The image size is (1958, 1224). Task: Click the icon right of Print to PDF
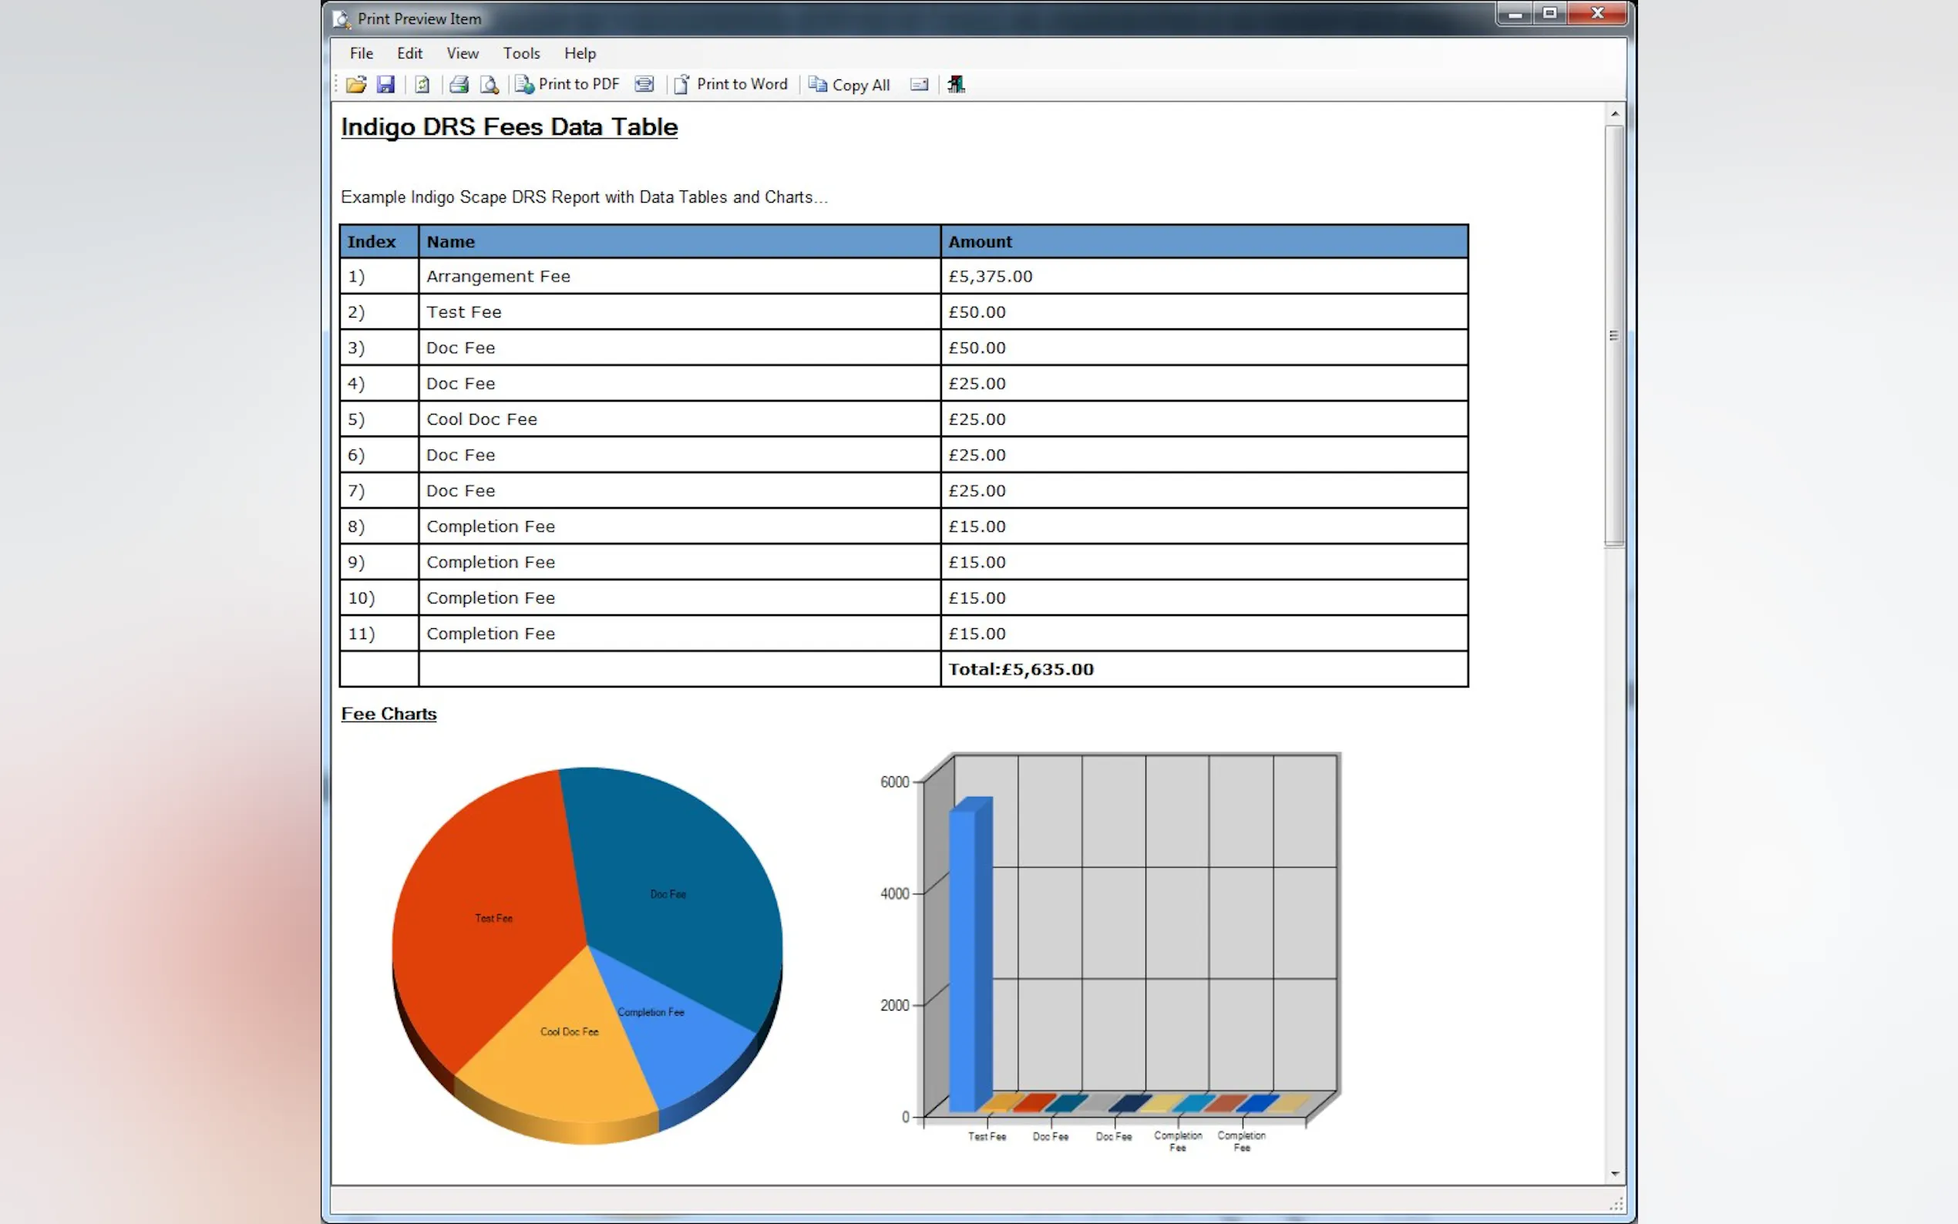coord(644,84)
